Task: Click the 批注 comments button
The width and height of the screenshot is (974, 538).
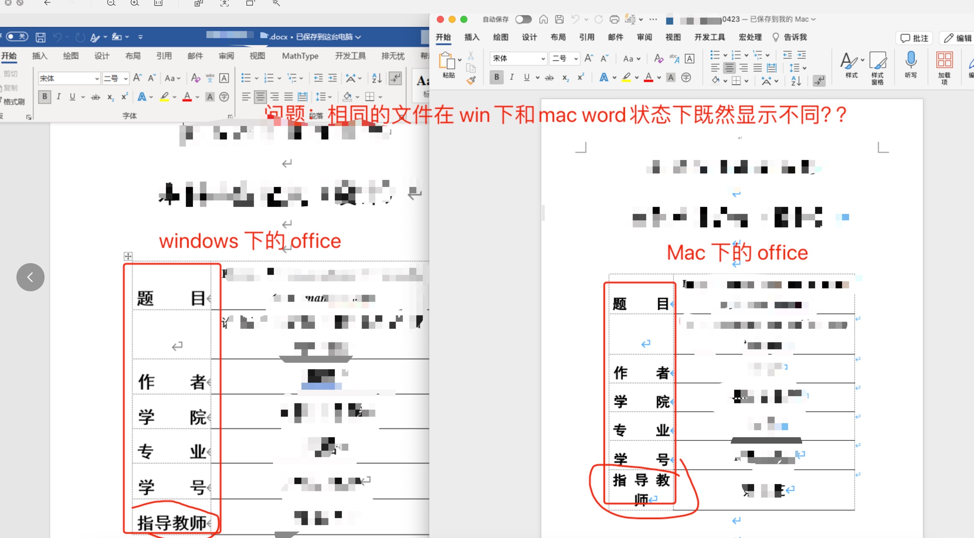Action: [914, 38]
